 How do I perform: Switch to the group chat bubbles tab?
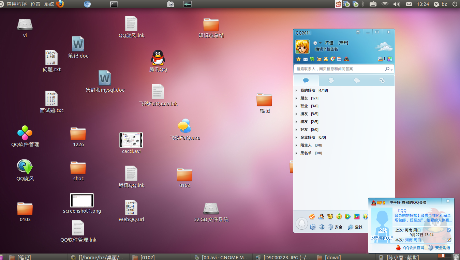click(357, 80)
